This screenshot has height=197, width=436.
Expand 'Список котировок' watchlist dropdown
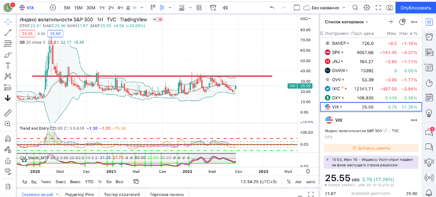click(x=347, y=22)
